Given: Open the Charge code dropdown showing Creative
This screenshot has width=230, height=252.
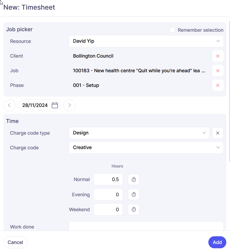Looking at the screenshot, I should [146, 148].
